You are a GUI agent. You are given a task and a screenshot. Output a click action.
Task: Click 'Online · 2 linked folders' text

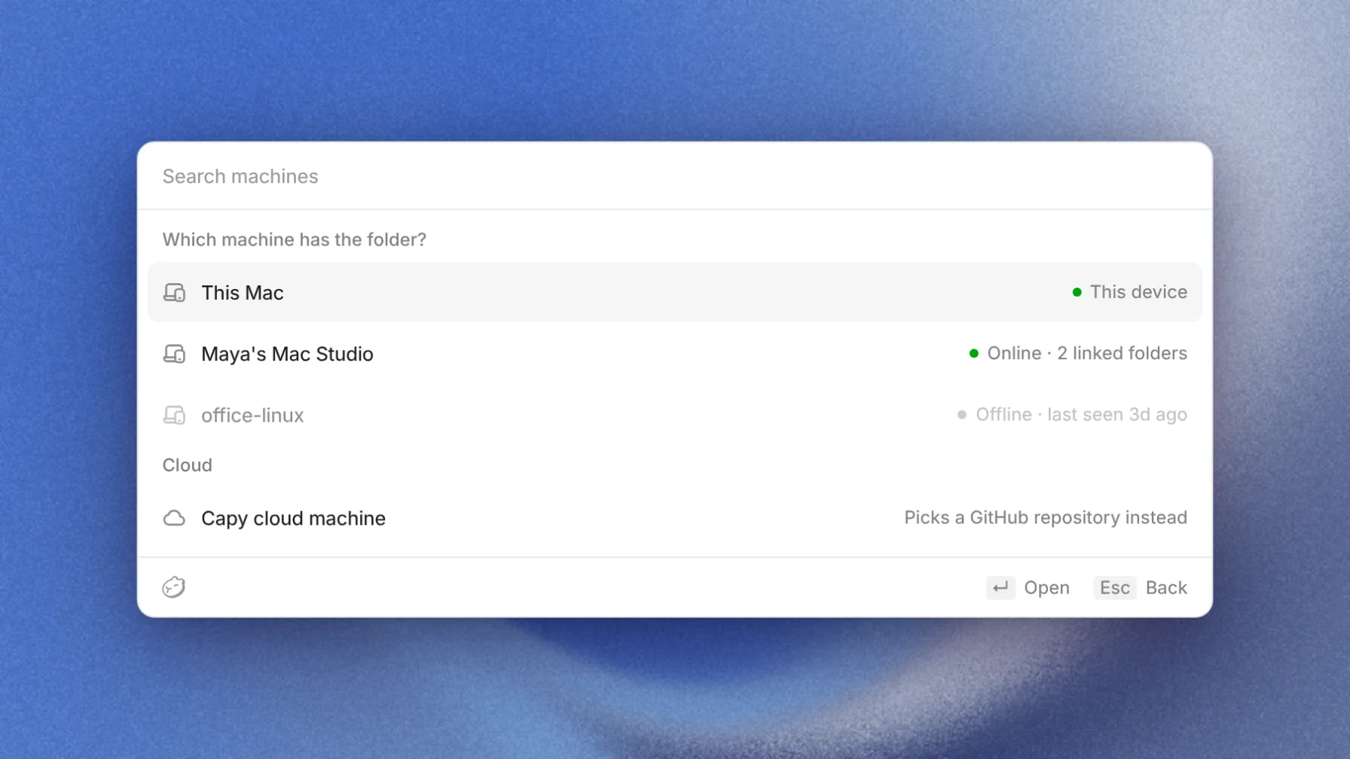coord(1087,353)
